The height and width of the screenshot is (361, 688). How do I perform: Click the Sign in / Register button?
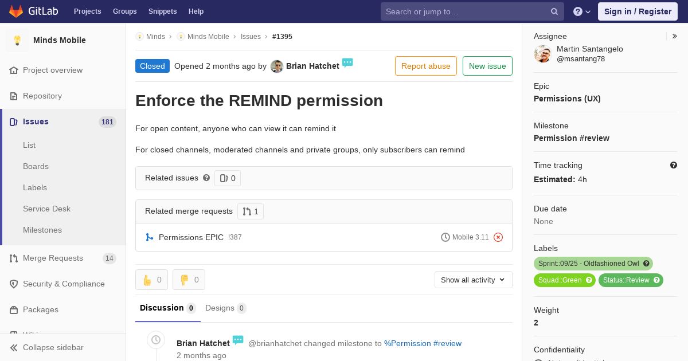(x=638, y=11)
